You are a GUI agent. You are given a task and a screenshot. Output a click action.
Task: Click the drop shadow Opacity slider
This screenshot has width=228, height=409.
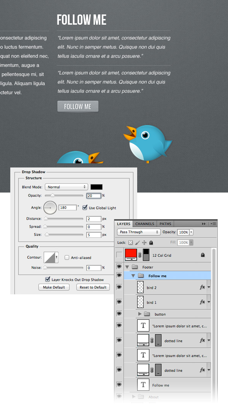pos(64,195)
